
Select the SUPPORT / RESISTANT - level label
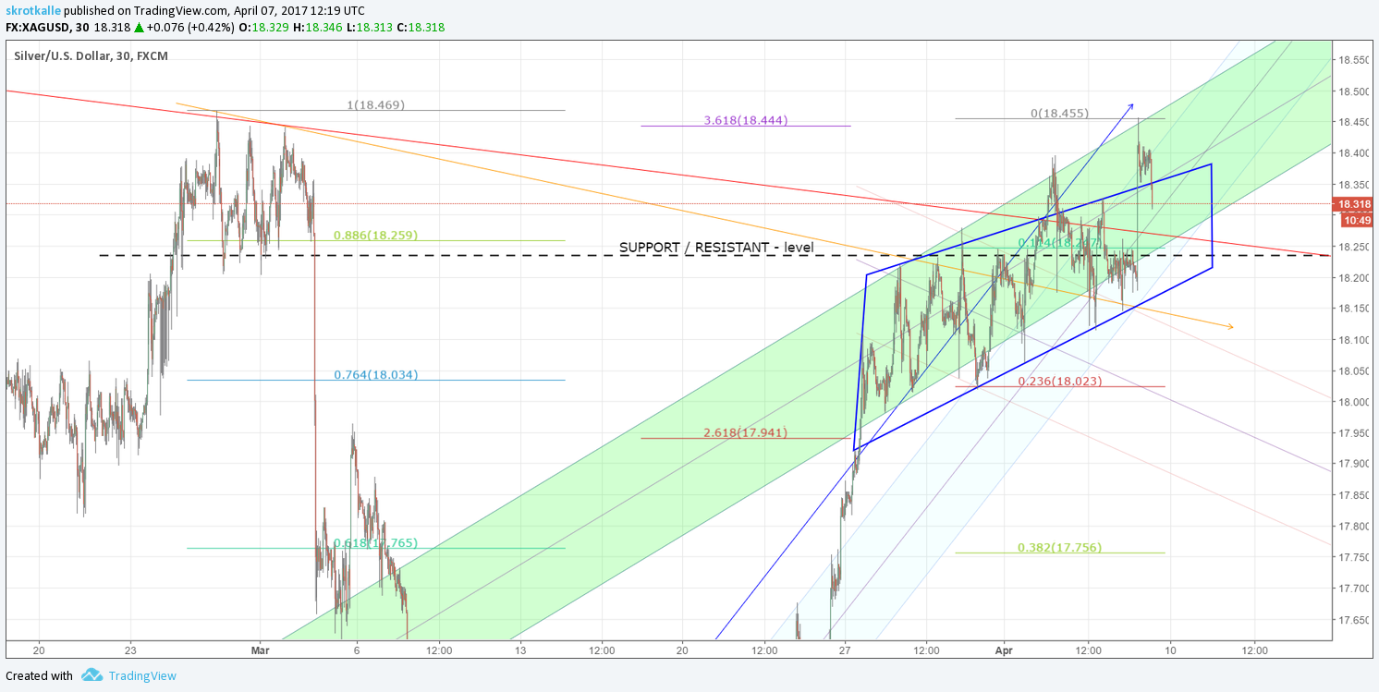coord(715,248)
